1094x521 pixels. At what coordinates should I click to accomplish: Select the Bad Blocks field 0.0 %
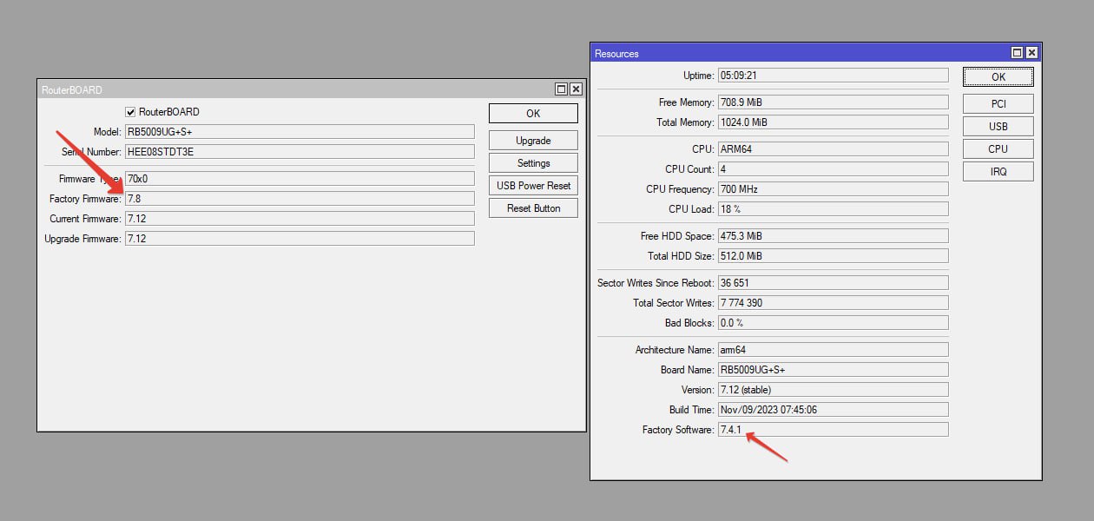click(833, 323)
